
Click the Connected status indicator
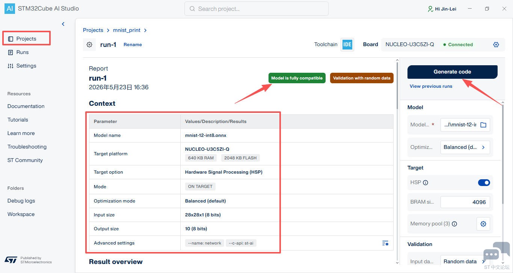[458, 45]
